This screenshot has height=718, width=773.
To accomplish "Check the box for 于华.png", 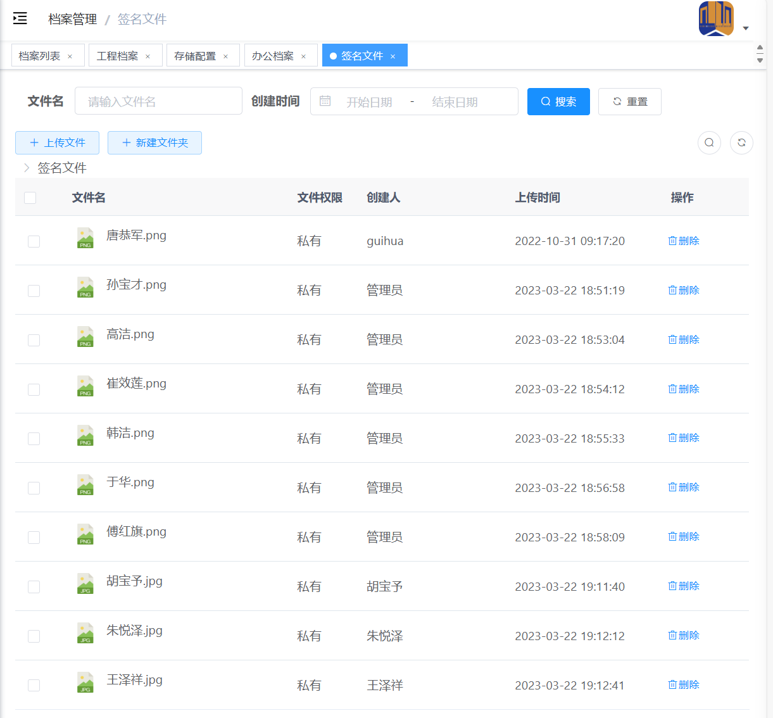I will (34, 488).
